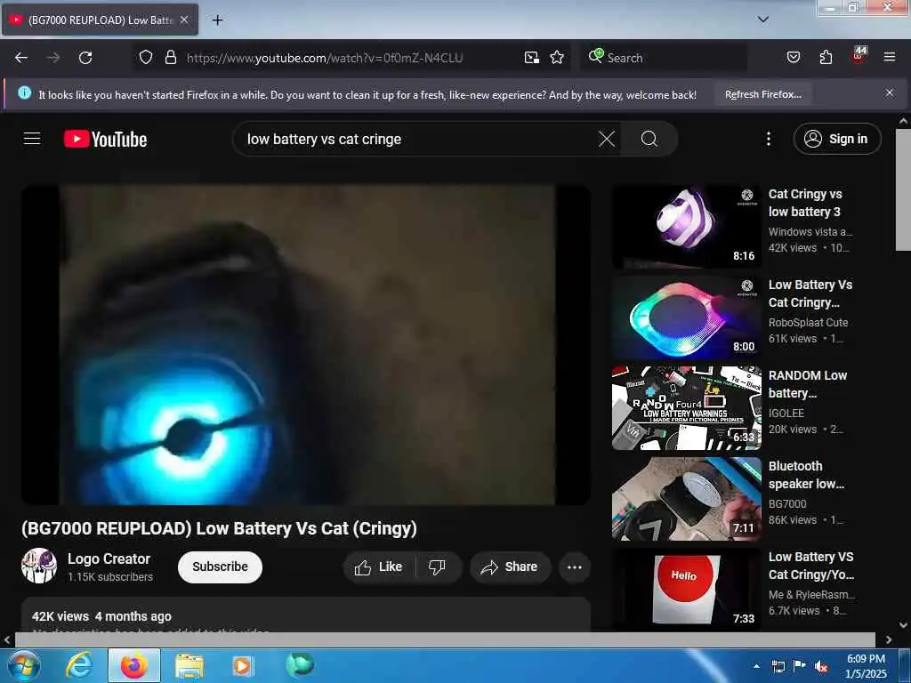The height and width of the screenshot is (683, 911).
Task: Show hidden tray icons arrow
Action: (756, 666)
